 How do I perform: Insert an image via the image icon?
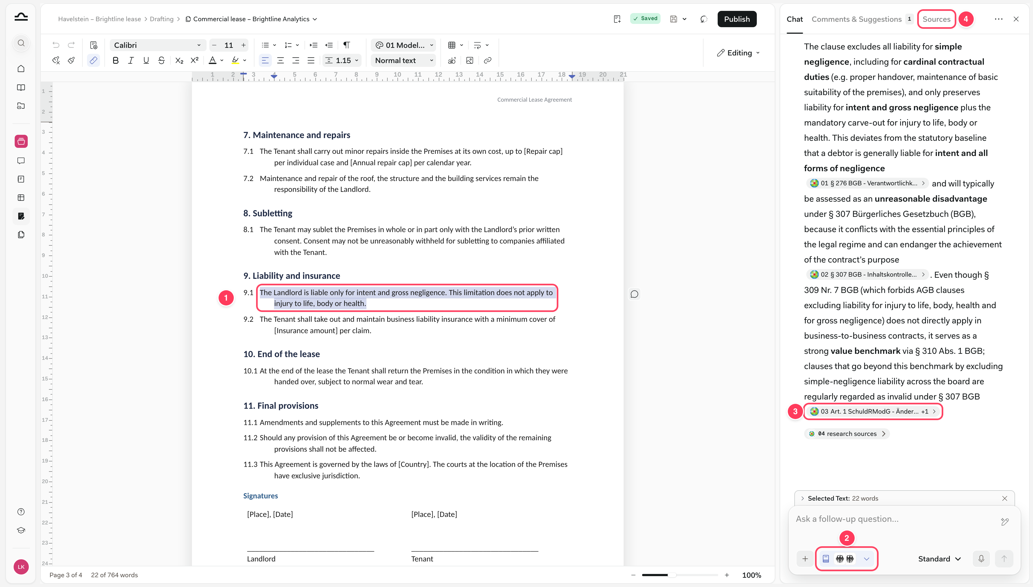tap(470, 60)
